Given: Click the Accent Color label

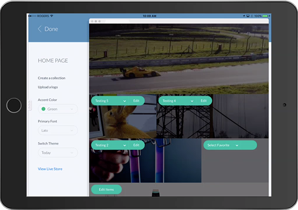Looking at the screenshot, I should (x=47, y=100).
